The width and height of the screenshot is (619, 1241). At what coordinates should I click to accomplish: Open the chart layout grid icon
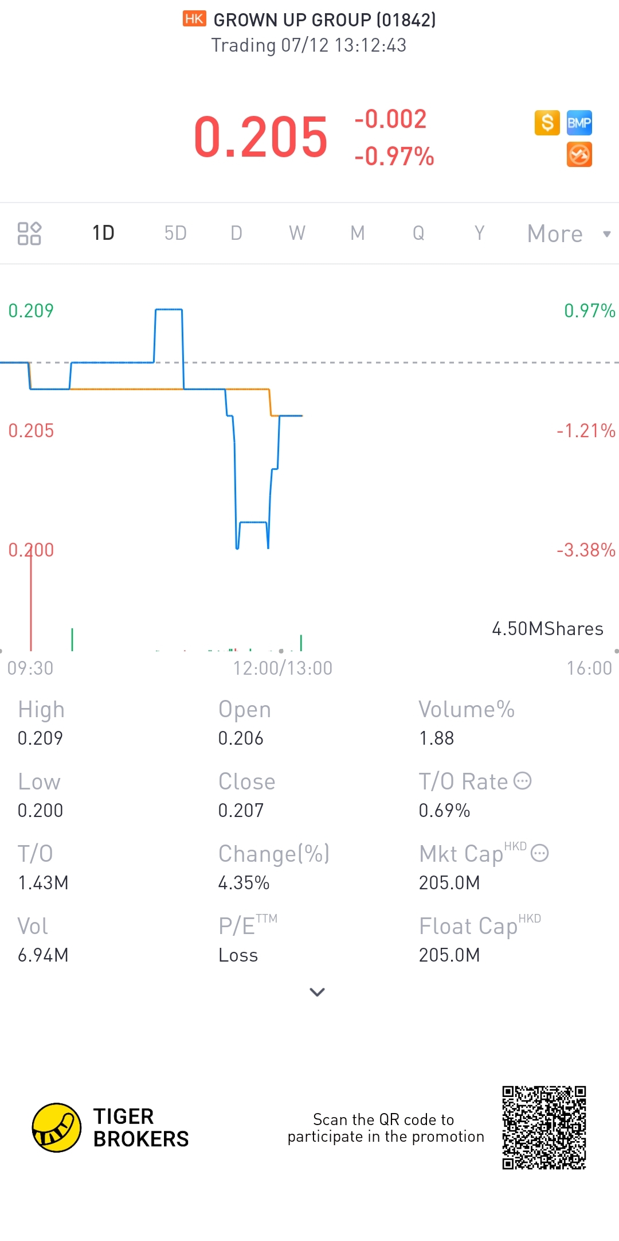click(29, 234)
